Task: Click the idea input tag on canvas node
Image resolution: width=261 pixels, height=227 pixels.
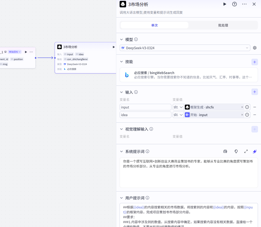Action: tap(79, 54)
